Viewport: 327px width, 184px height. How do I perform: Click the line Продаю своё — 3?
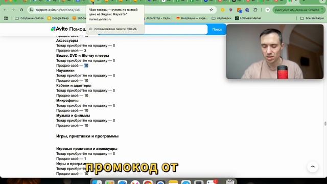[71, 51]
